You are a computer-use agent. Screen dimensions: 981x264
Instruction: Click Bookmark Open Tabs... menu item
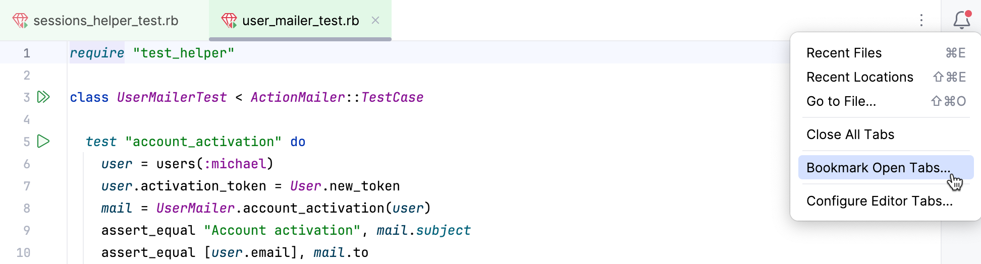[x=878, y=168]
